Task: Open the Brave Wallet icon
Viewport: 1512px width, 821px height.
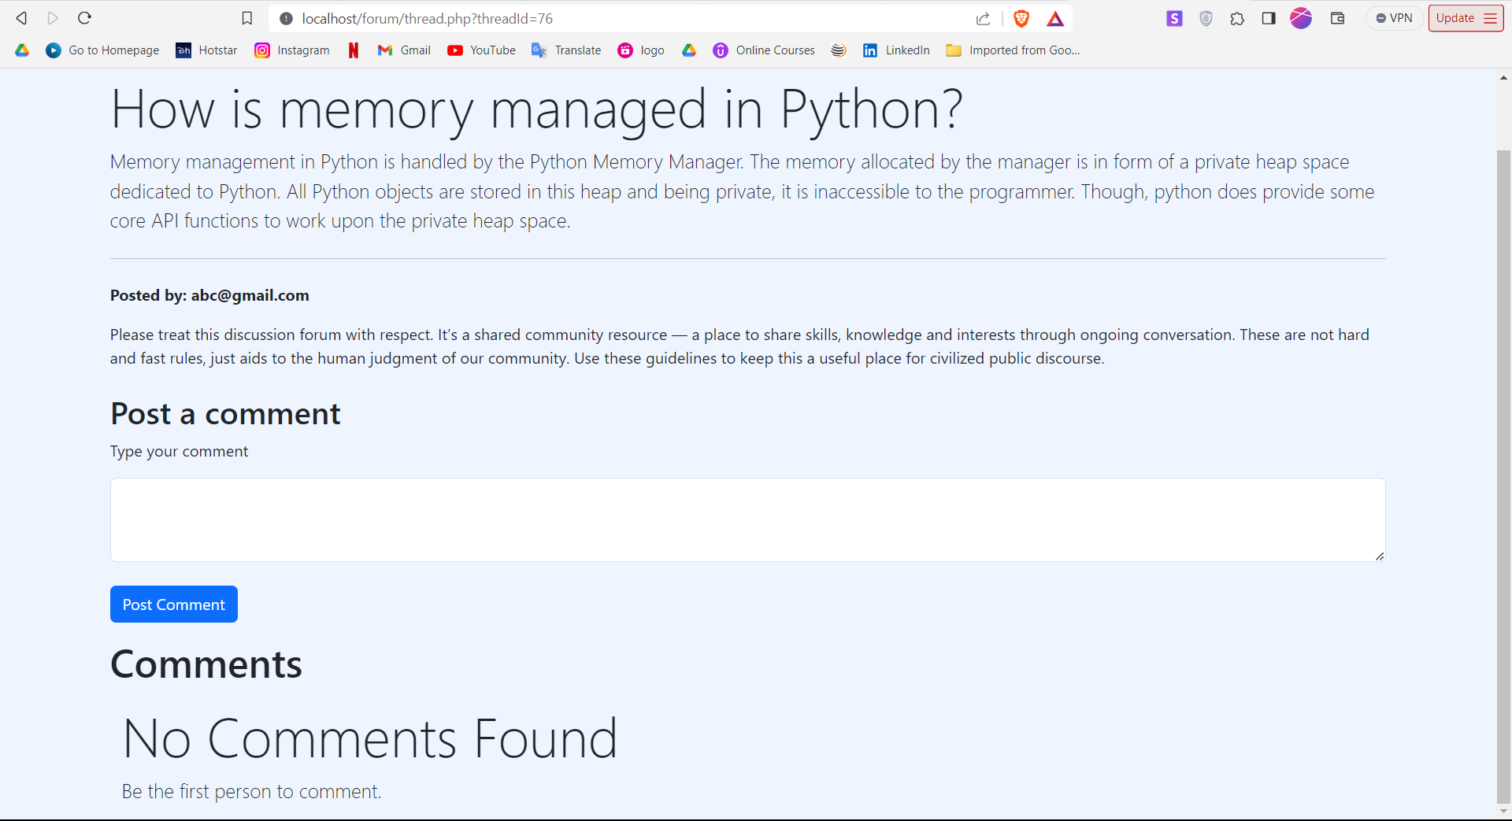Action: pos(1337,18)
